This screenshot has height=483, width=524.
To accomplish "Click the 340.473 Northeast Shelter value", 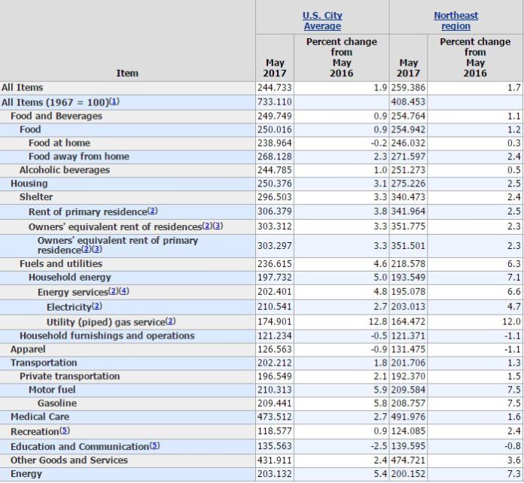I will (x=408, y=197).
